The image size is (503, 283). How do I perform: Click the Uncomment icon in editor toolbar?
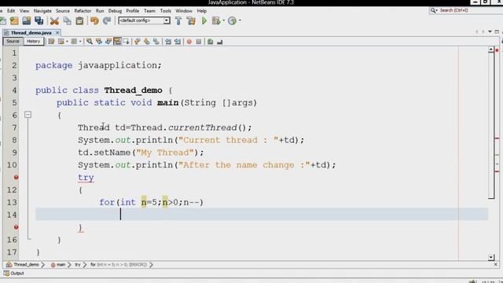coord(220,42)
